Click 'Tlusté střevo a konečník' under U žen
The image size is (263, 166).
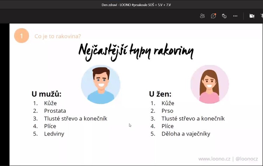(193, 119)
